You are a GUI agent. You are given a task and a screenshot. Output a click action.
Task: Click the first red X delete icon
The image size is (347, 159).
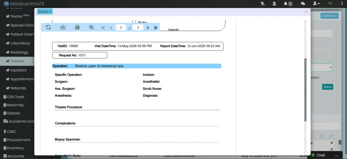pos(331,143)
